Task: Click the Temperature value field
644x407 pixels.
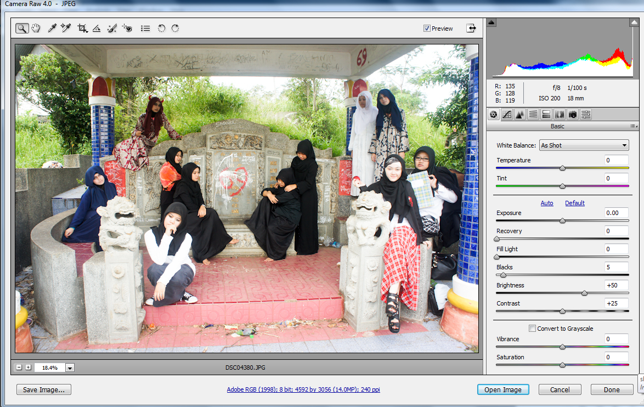Action: coord(616,160)
